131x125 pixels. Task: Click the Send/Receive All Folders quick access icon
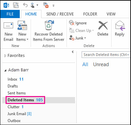click(16, 5)
